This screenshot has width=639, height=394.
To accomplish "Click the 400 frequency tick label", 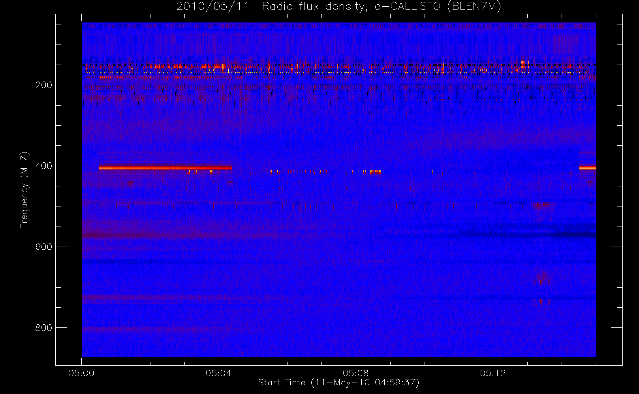I will pyautogui.click(x=43, y=166).
